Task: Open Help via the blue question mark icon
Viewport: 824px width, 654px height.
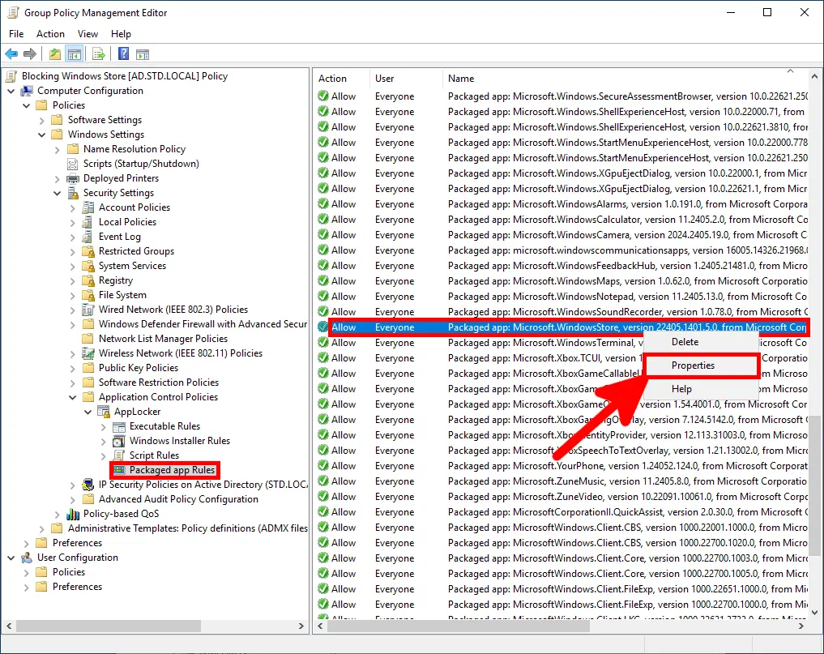Action: click(123, 53)
